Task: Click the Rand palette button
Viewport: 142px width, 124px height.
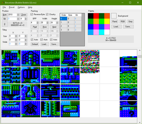Action: (x=114, y=21)
